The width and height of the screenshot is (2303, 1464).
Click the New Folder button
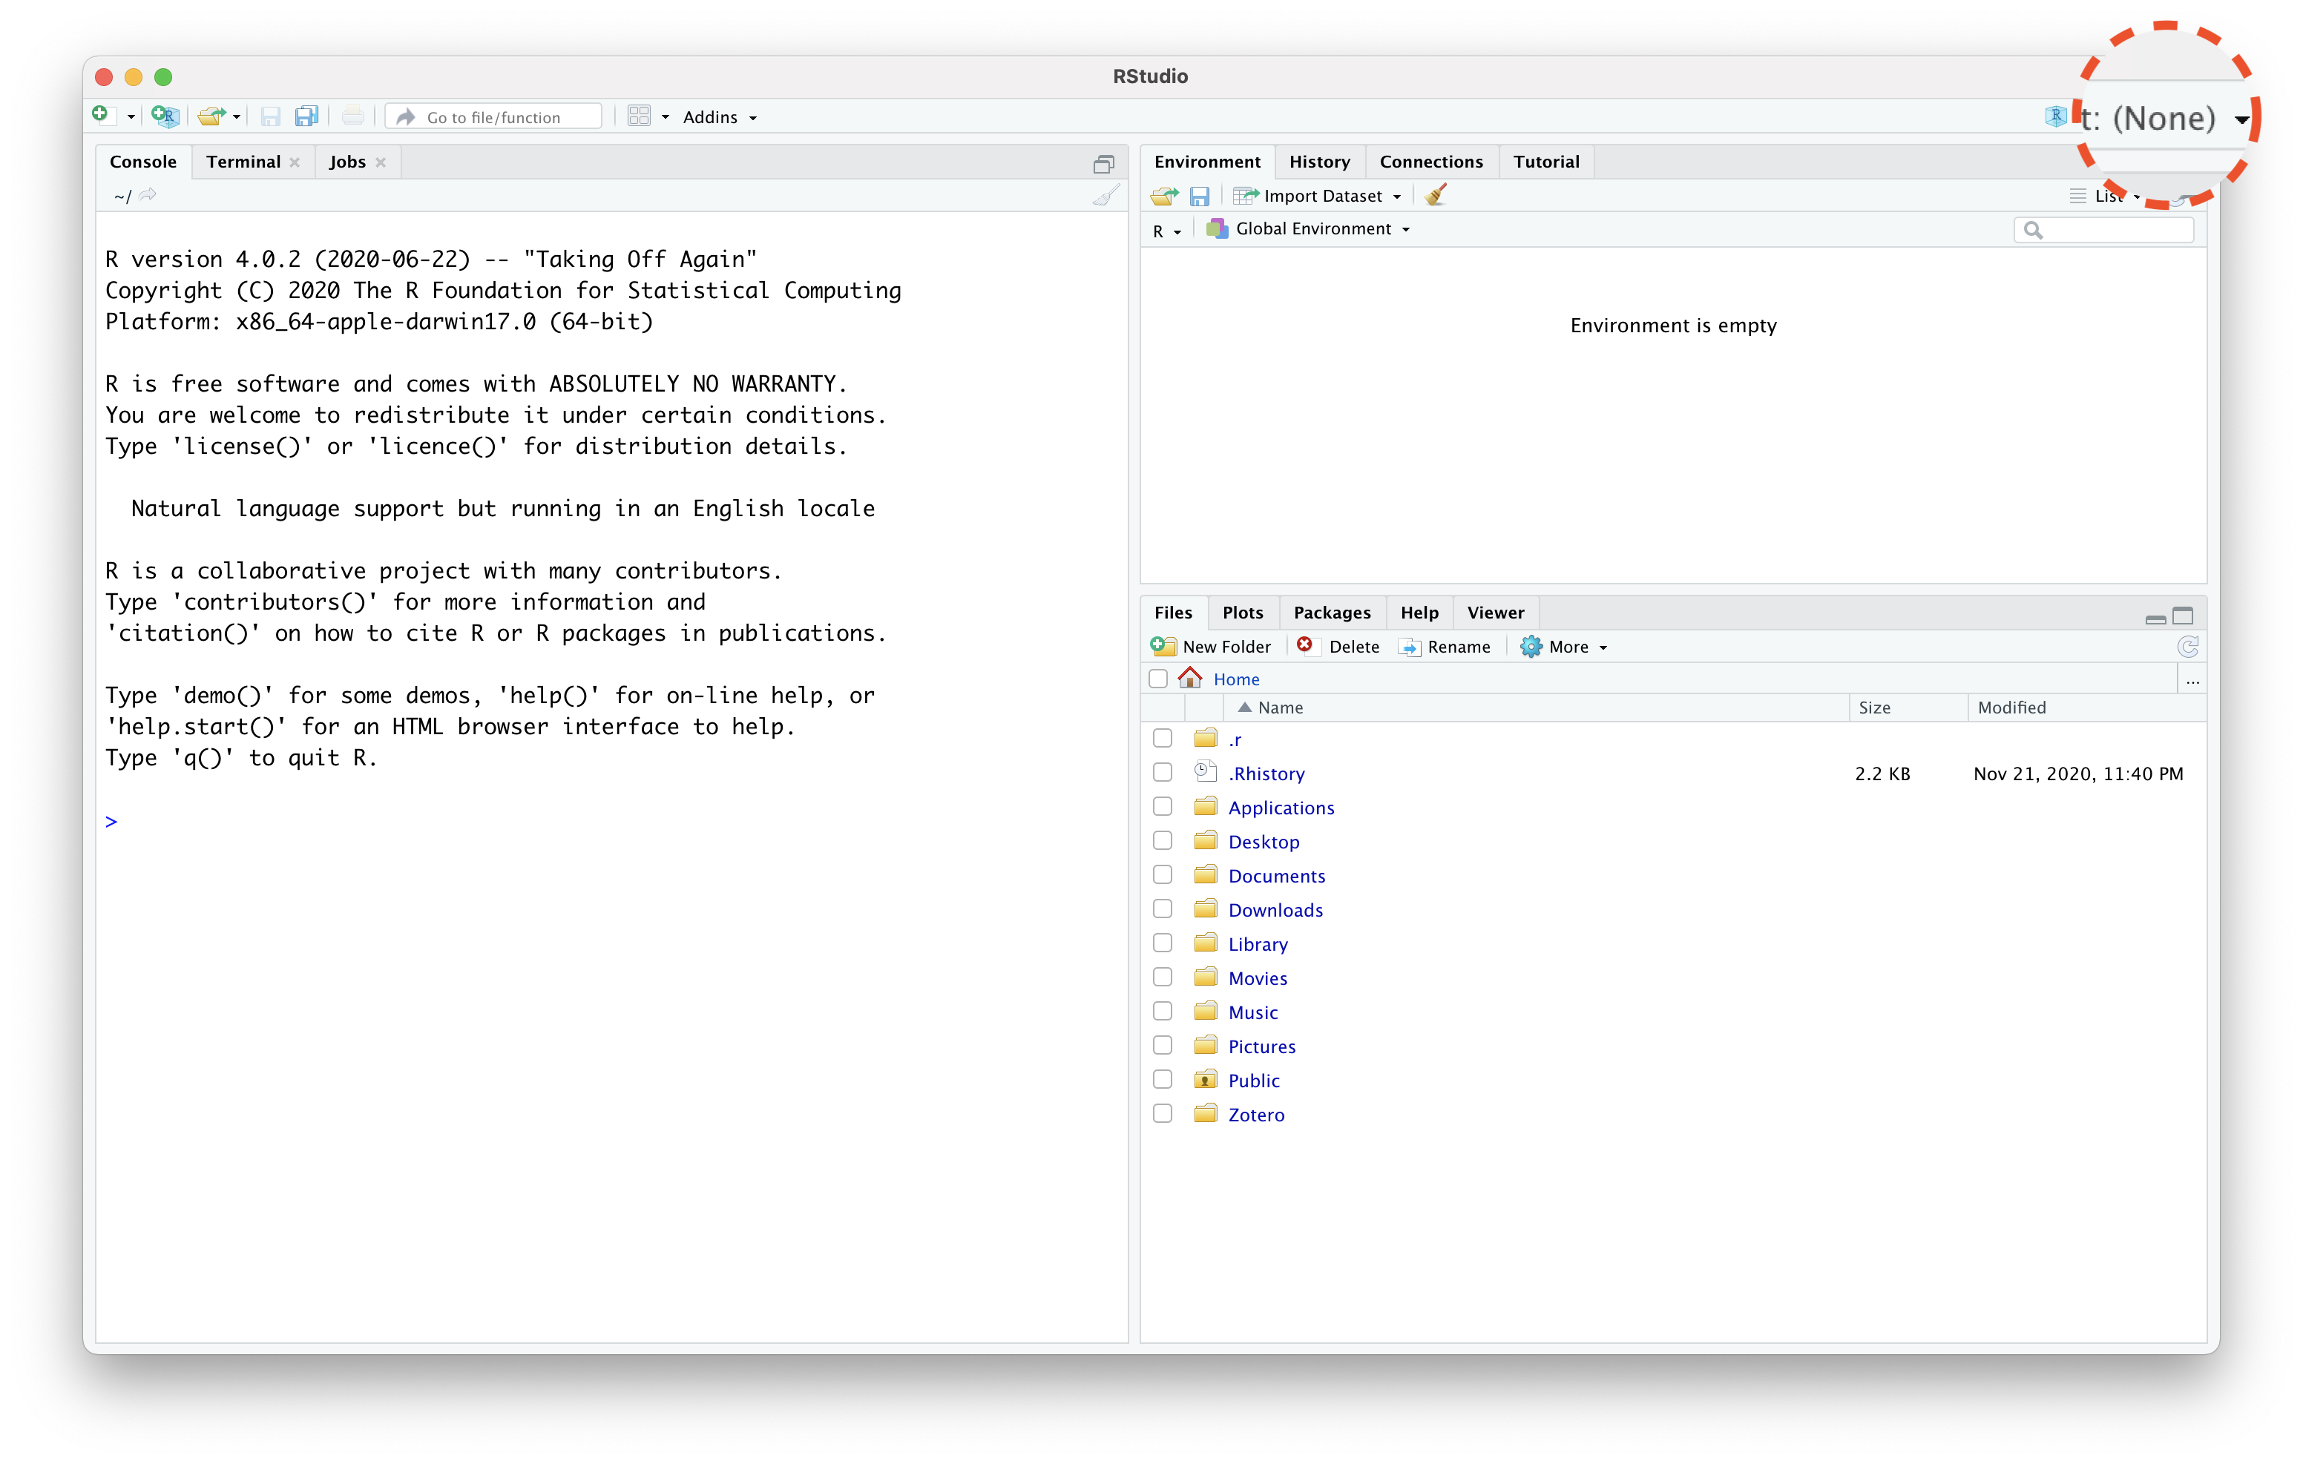[x=1212, y=647]
